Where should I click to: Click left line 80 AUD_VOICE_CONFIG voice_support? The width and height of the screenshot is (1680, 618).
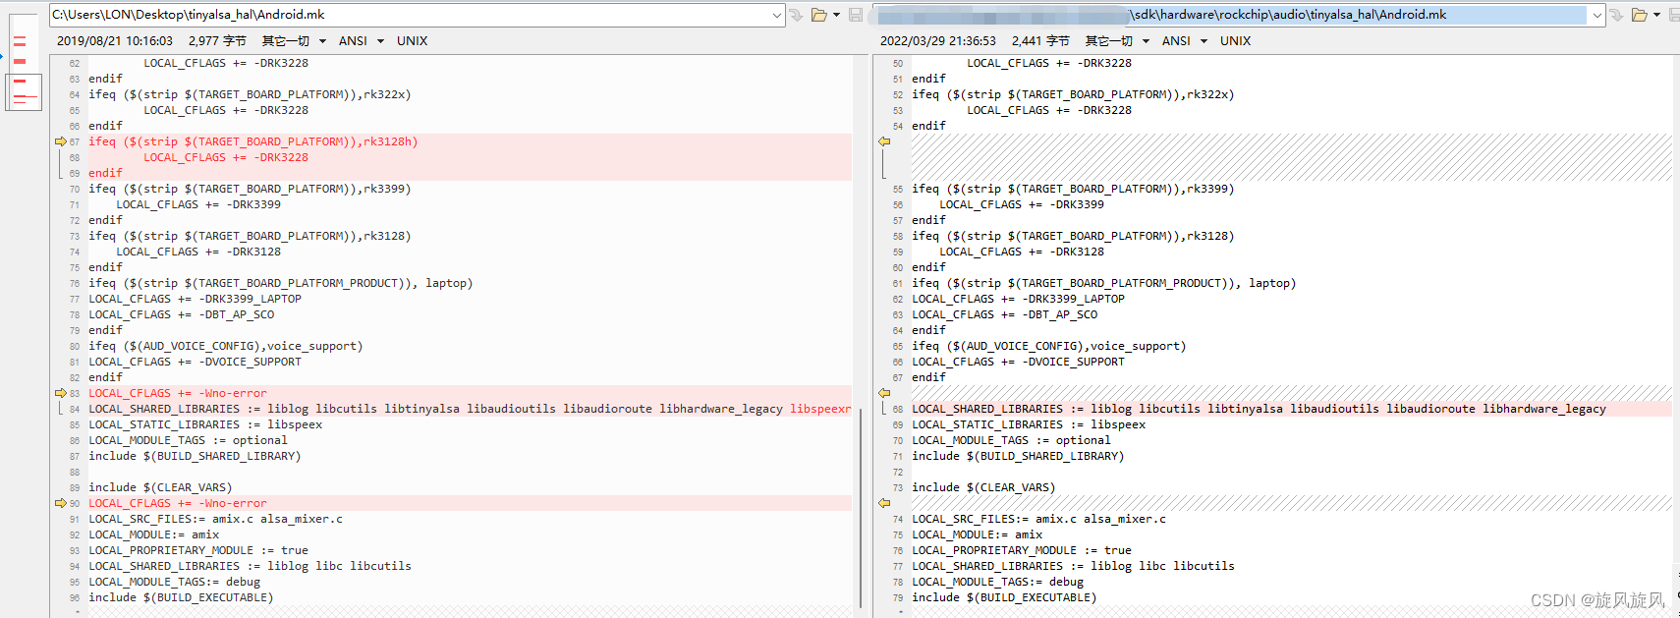(x=225, y=346)
